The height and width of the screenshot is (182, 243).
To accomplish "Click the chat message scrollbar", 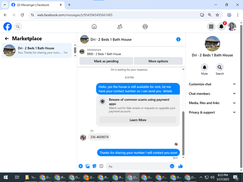I will (x=183, y=133).
